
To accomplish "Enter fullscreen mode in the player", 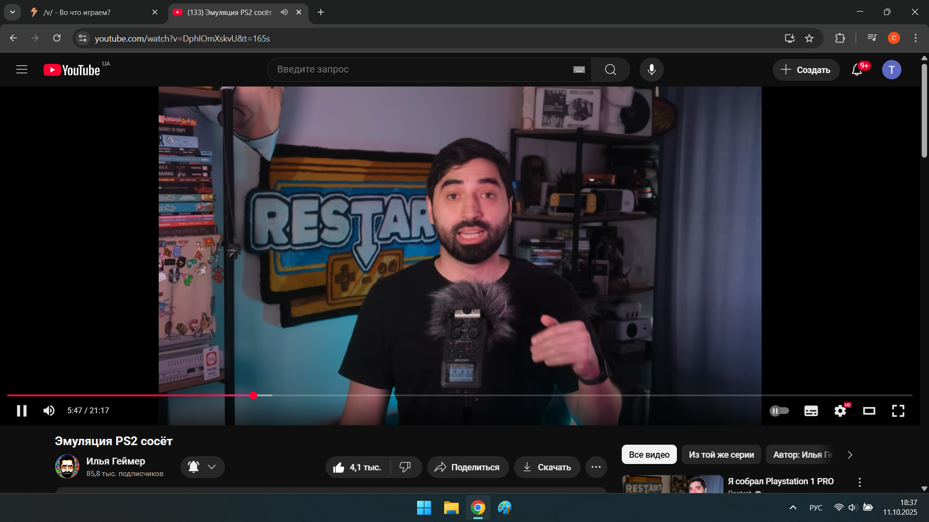I will point(898,411).
